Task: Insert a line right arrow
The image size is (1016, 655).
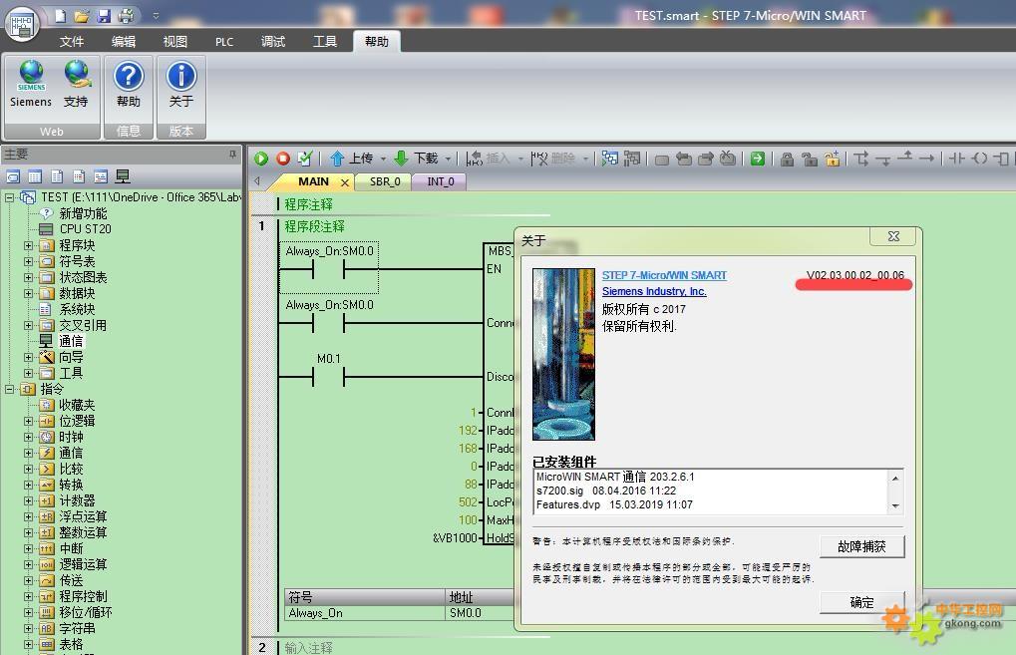Action: pyautogui.click(x=927, y=159)
